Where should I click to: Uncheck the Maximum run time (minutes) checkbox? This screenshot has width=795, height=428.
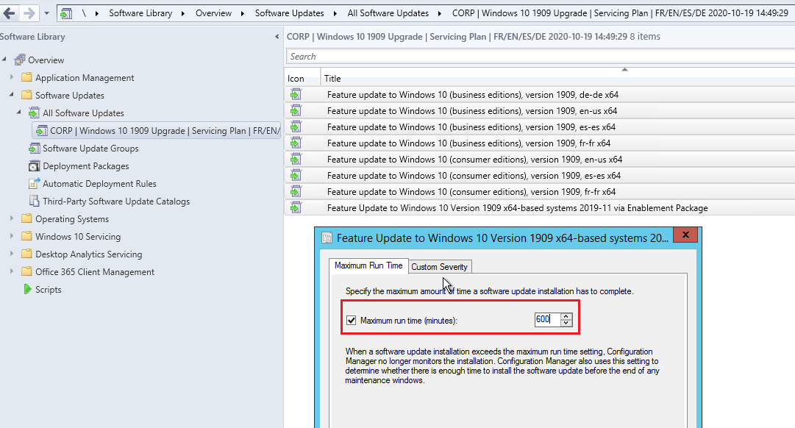pyautogui.click(x=351, y=321)
